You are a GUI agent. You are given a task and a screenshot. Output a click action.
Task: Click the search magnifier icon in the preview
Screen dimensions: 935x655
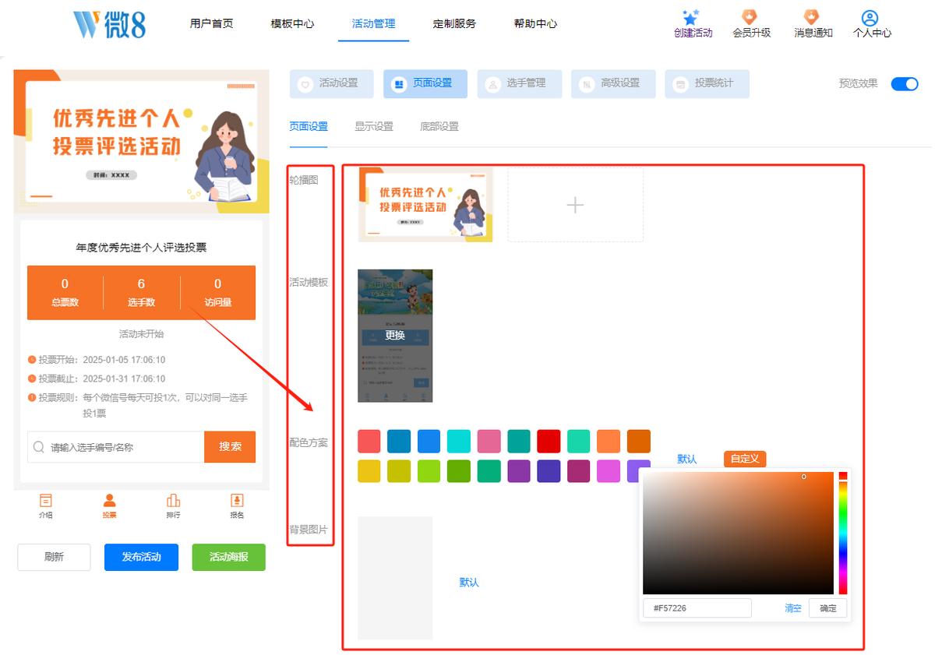coord(39,447)
